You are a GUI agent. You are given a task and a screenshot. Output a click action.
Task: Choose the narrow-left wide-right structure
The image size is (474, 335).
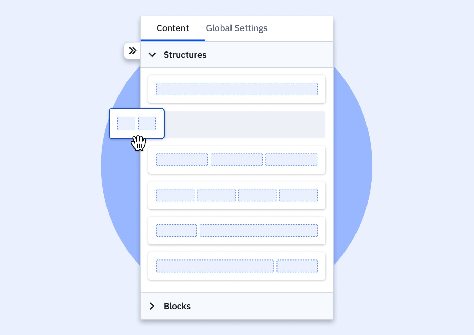(237, 230)
